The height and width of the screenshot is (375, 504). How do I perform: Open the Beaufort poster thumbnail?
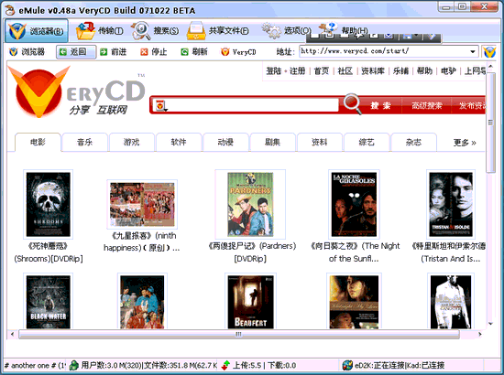(x=251, y=302)
